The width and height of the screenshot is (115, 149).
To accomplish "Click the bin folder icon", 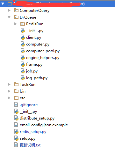I will [16, 91].
